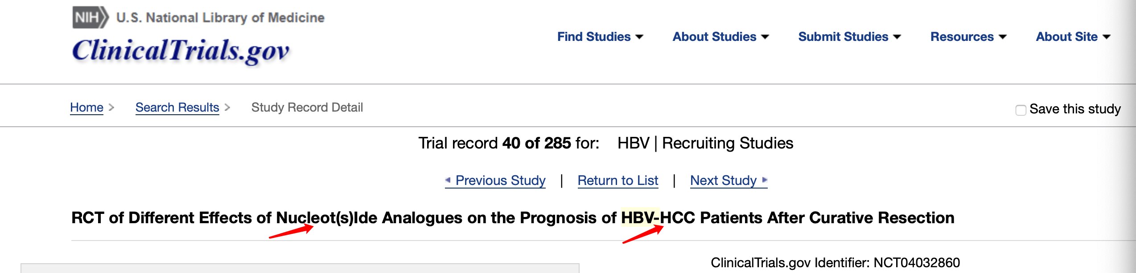
Task: Check the Save this study checkbox
Action: click(1021, 110)
